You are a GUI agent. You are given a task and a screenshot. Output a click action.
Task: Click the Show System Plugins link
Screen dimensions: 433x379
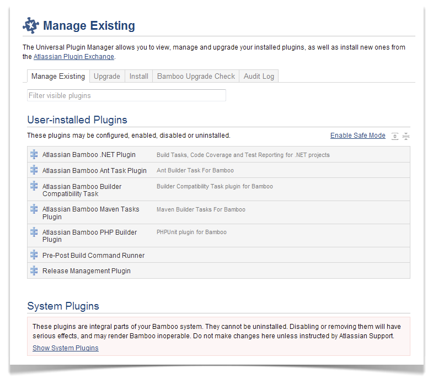pyautogui.click(x=65, y=348)
